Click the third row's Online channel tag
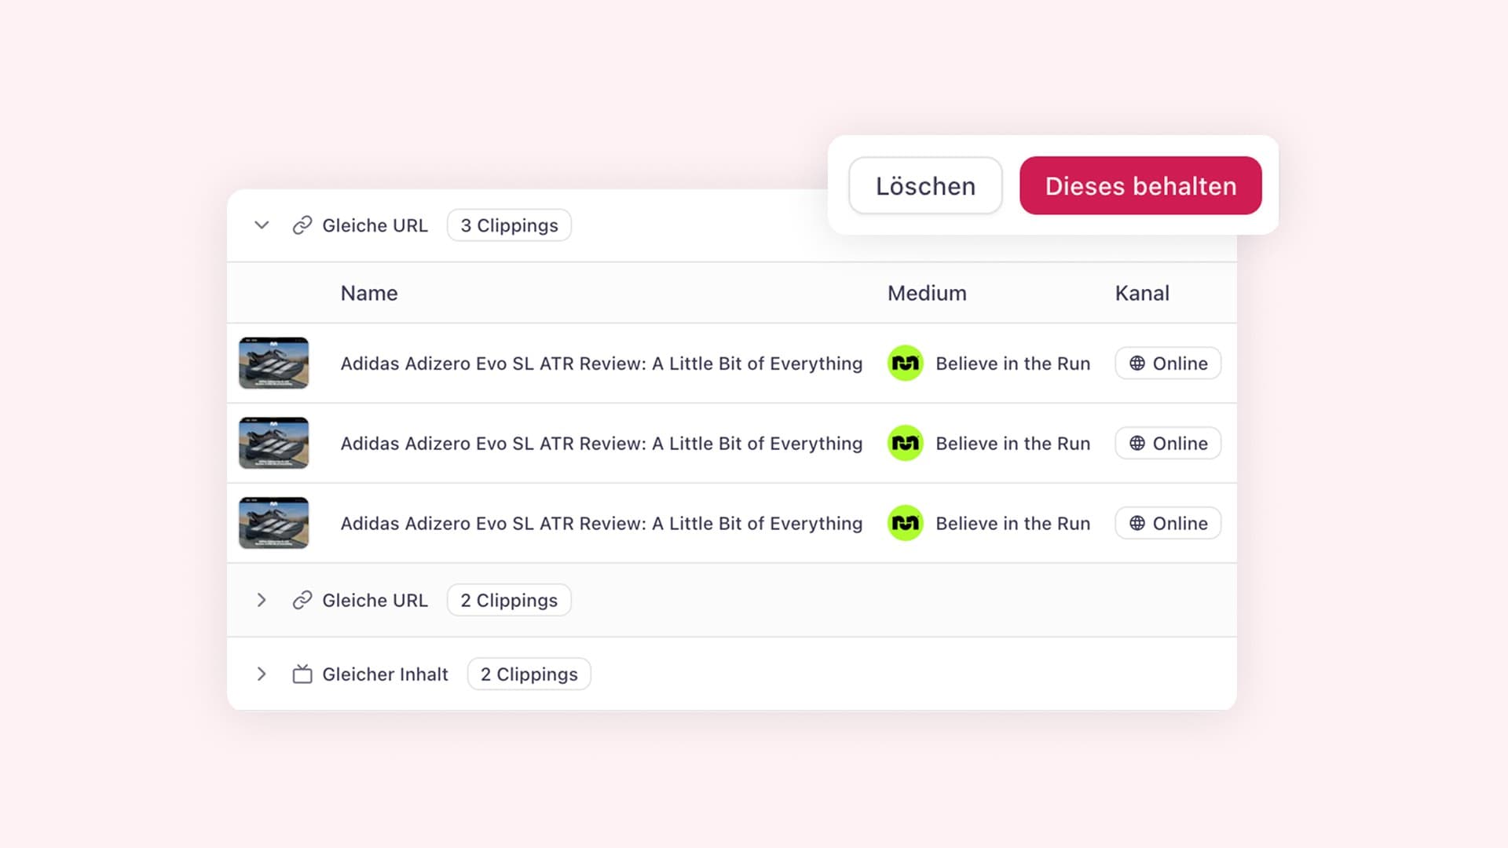Screen dimensions: 1508x848 (1168, 524)
